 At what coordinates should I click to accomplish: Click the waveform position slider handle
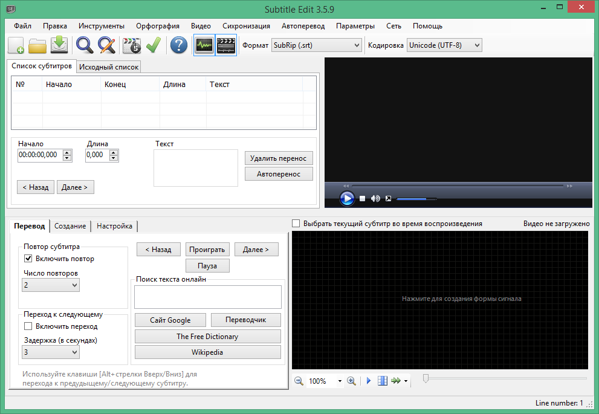pyautogui.click(x=426, y=378)
